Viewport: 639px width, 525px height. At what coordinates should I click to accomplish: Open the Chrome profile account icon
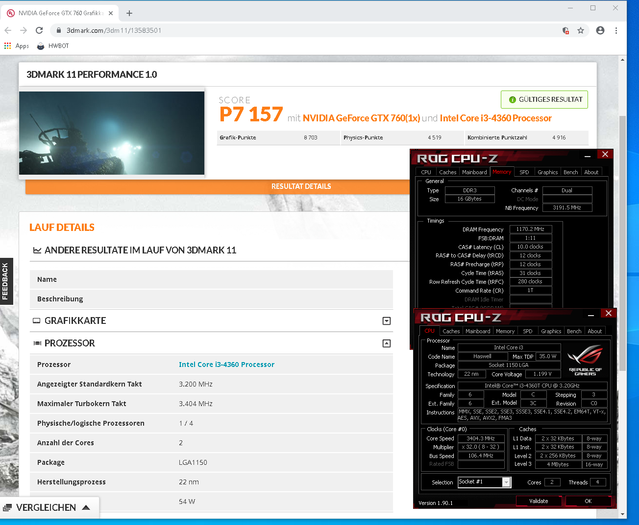[x=600, y=30]
